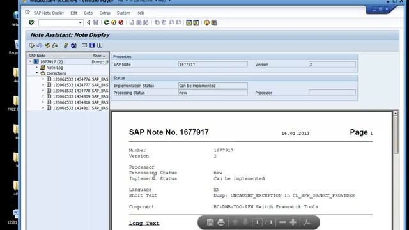Zoom out with PDF minus button
This screenshot has width=409, height=230.
[x=282, y=222]
